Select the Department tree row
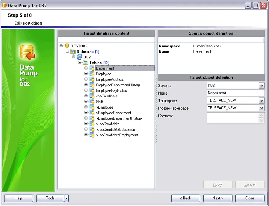269x206 pixels. point(125,68)
